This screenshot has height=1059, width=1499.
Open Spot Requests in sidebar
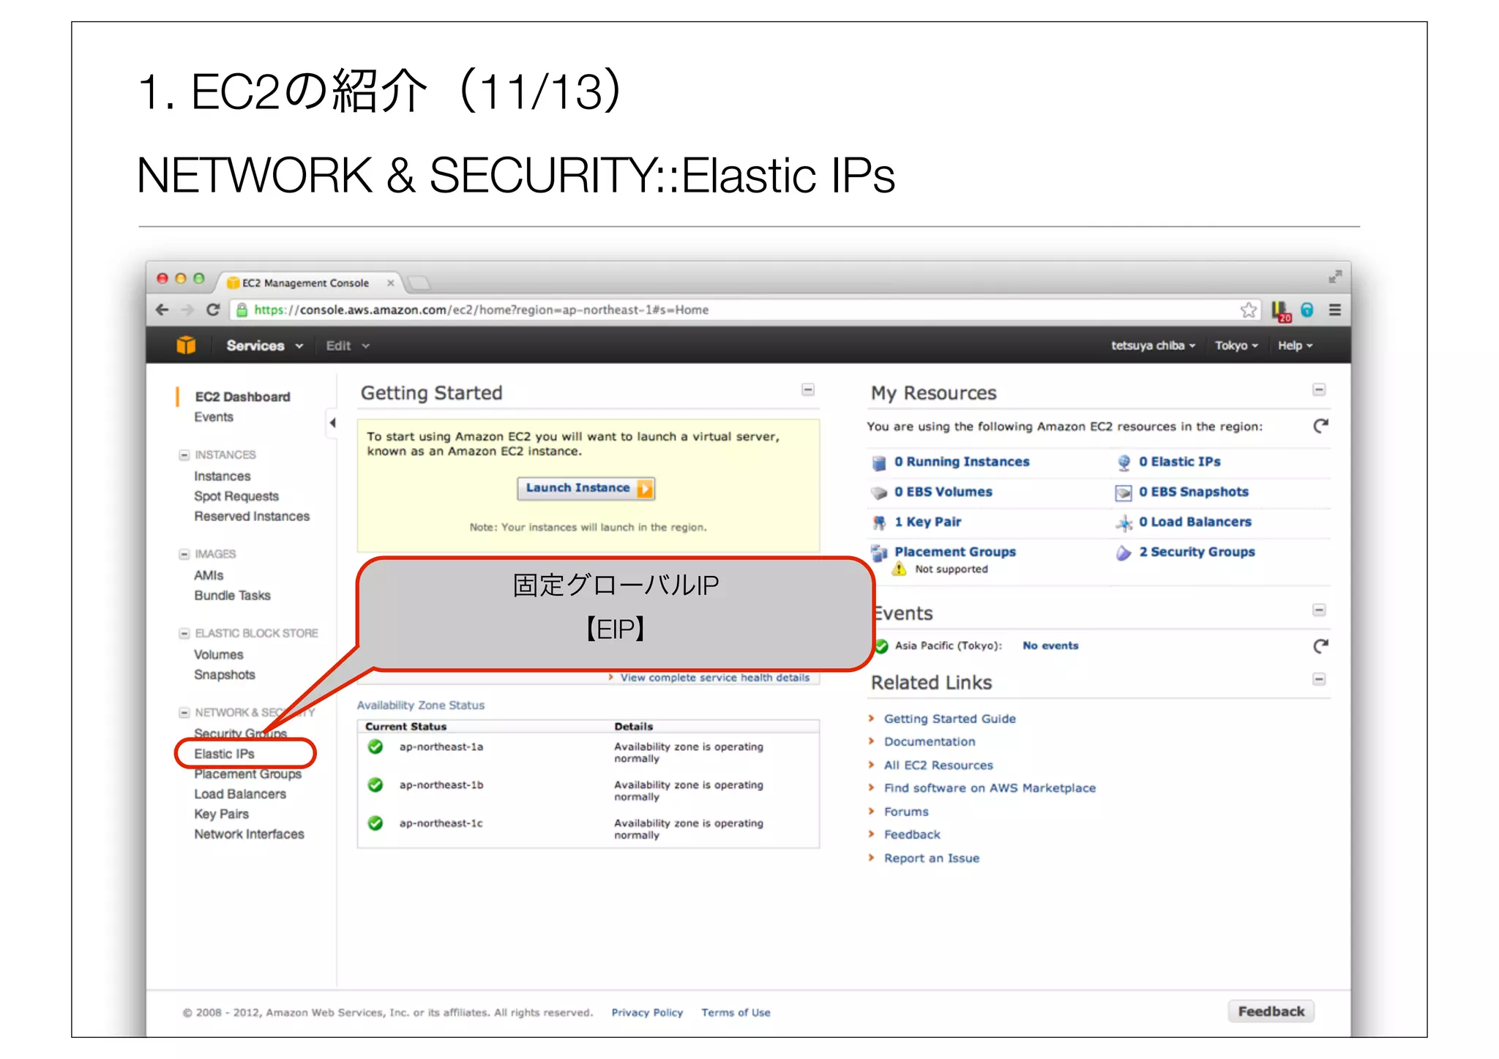(x=236, y=496)
